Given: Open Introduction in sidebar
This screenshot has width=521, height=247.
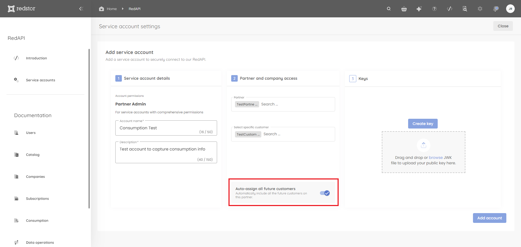Looking at the screenshot, I should point(36,58).
